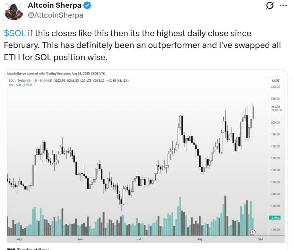
Task: Click the Aug label on time axis
Action: pos(200,239)
